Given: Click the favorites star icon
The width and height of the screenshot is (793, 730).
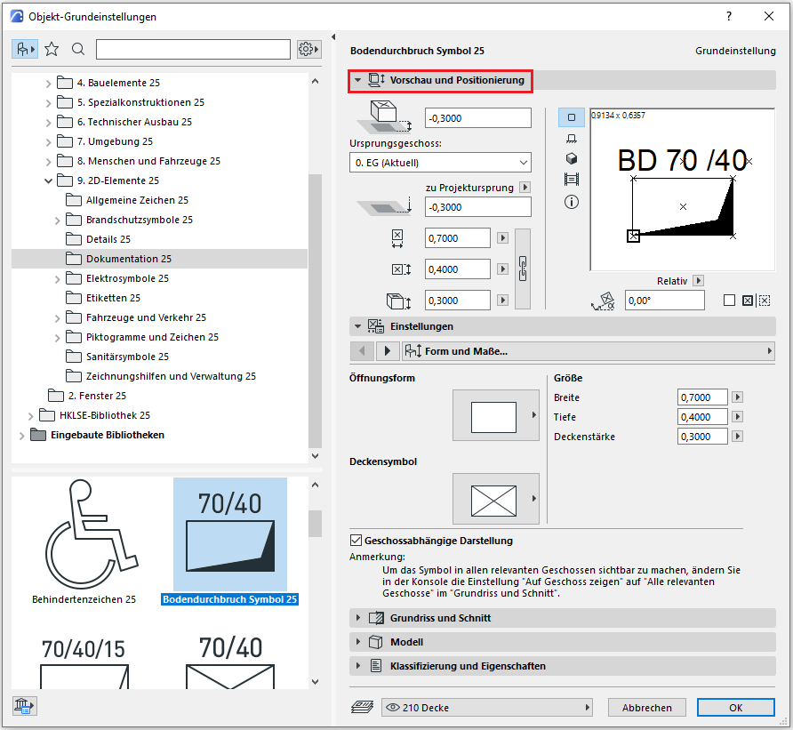Looking at the screenshot, I should pos(52,49).
